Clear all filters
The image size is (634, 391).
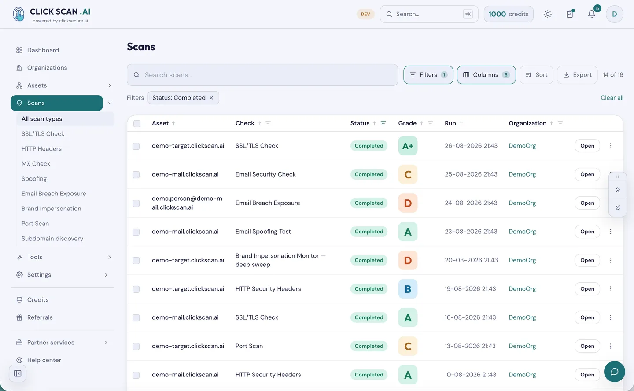[612, 98]
